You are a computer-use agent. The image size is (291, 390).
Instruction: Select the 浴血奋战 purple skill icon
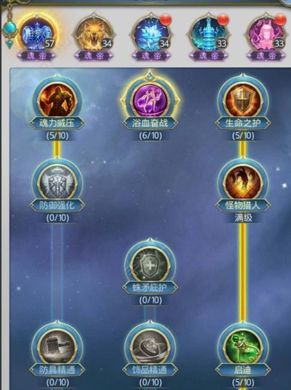[150, 101]
